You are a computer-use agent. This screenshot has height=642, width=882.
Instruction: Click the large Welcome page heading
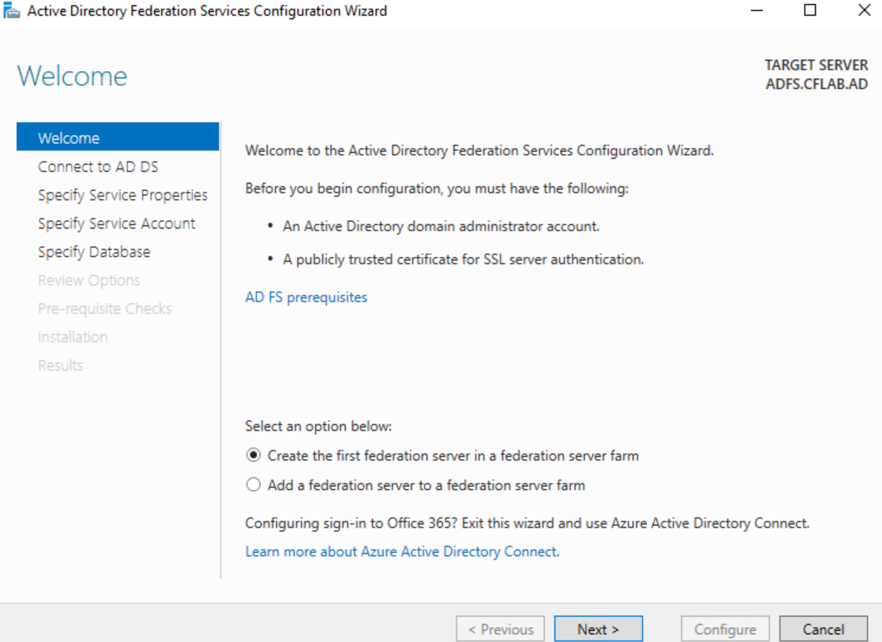pyautogui.click(x=73, y=76)
